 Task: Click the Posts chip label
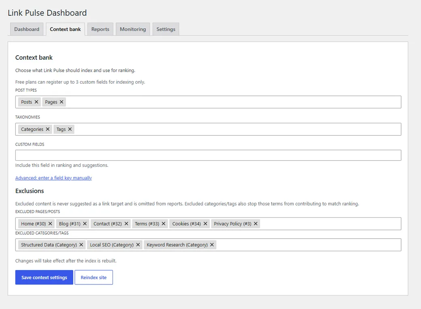(x=27, y=102)
